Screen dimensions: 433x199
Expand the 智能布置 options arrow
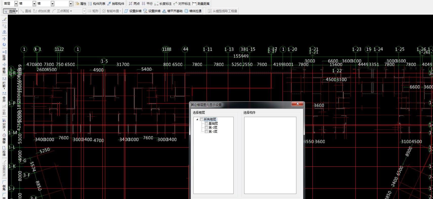click(120, 11)
